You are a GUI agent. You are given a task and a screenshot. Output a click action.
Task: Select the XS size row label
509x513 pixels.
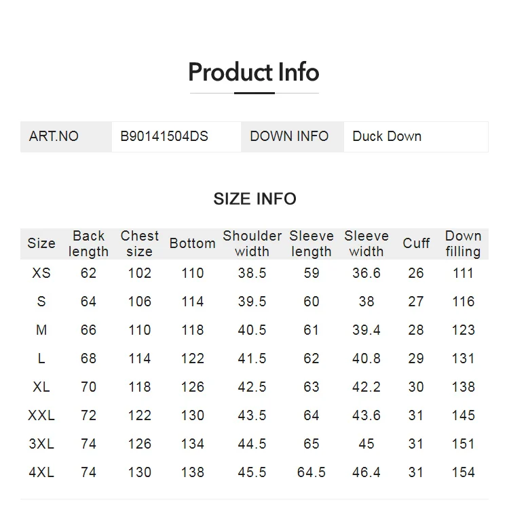point(41,273)
